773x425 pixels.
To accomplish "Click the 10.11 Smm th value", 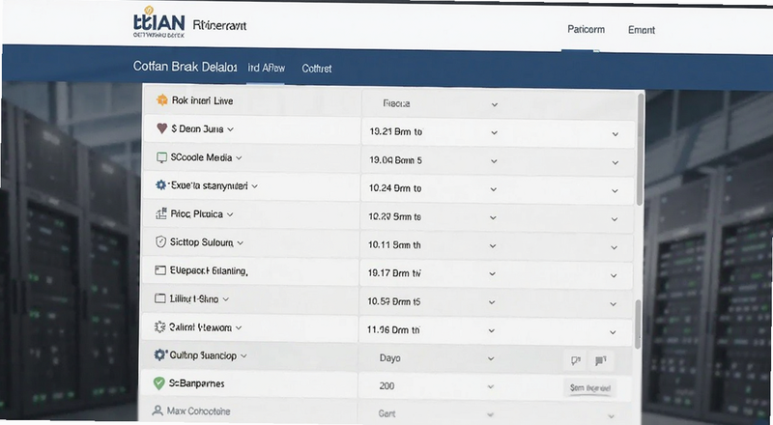I will [394, 245].
